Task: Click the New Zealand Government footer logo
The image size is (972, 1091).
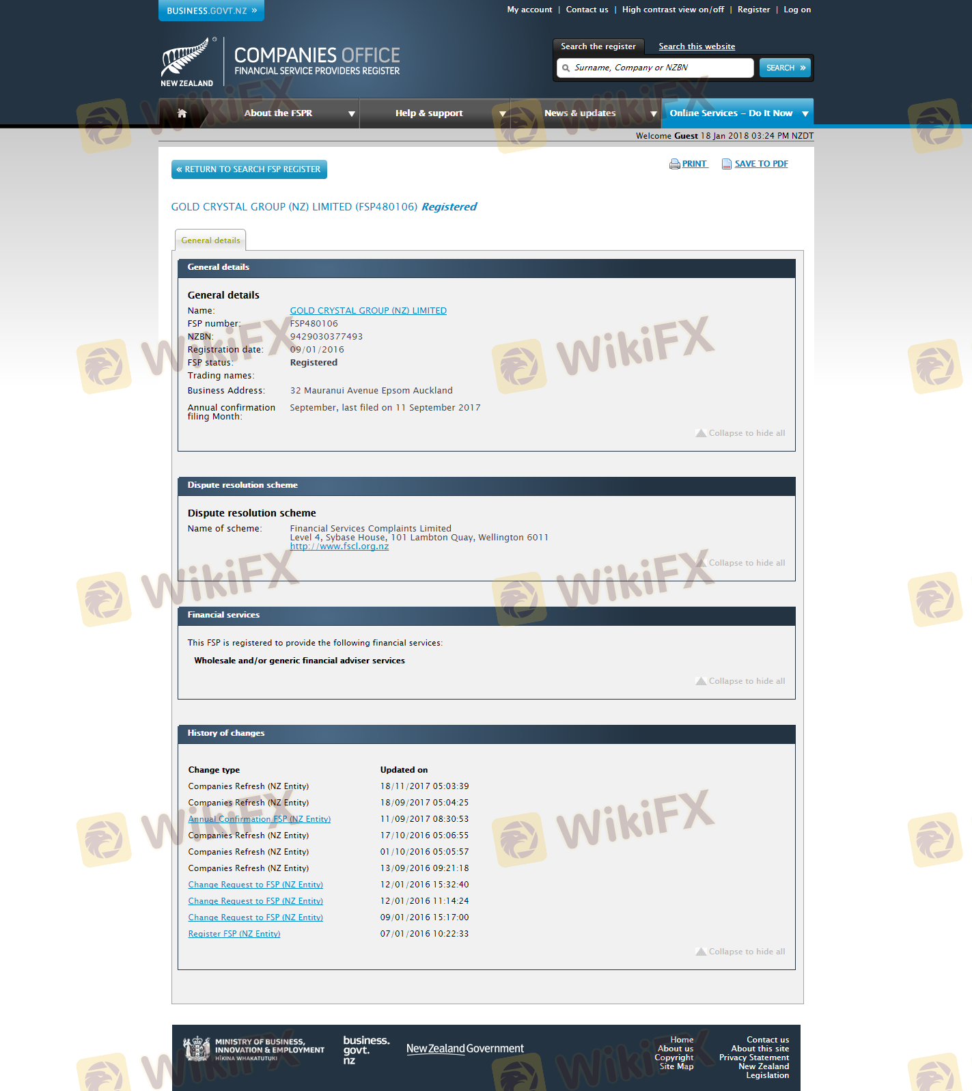Action: [x=464, y=1049]
